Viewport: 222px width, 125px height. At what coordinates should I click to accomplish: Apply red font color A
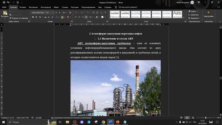tap(68, 17)
